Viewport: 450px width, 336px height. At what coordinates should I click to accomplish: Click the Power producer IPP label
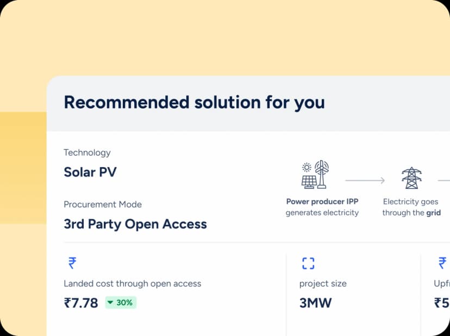point(322,201)
